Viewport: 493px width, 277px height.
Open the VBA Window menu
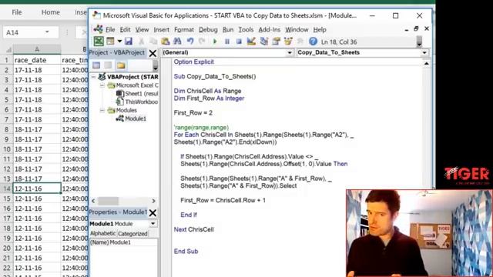297,29
